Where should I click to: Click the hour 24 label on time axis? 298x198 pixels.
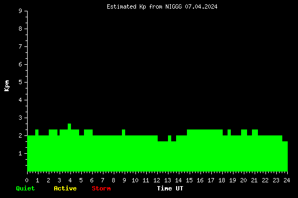coord(287,180)
